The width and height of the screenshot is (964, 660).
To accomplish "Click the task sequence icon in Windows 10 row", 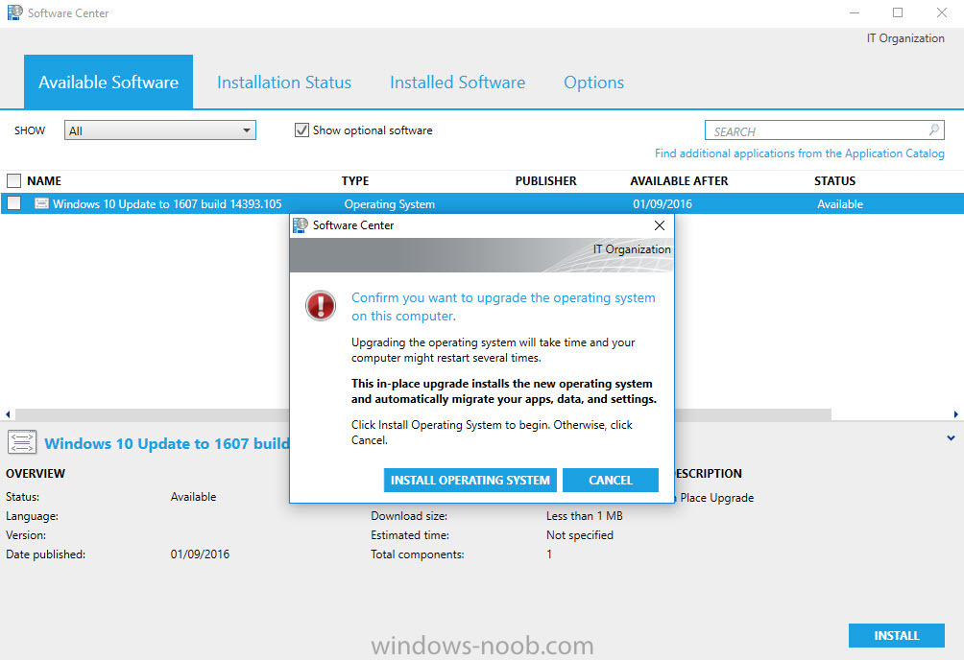I will [42, 203].
